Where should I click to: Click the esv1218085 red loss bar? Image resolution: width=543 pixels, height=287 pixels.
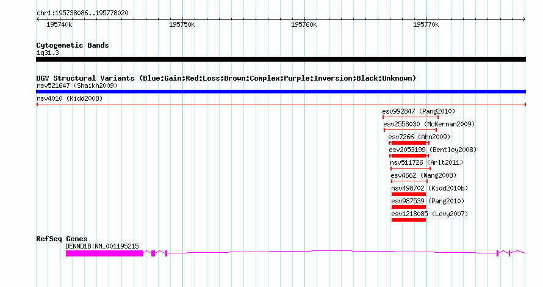pos(409,220)
